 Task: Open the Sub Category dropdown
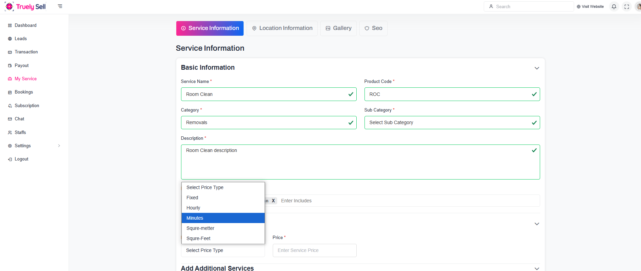452,123
